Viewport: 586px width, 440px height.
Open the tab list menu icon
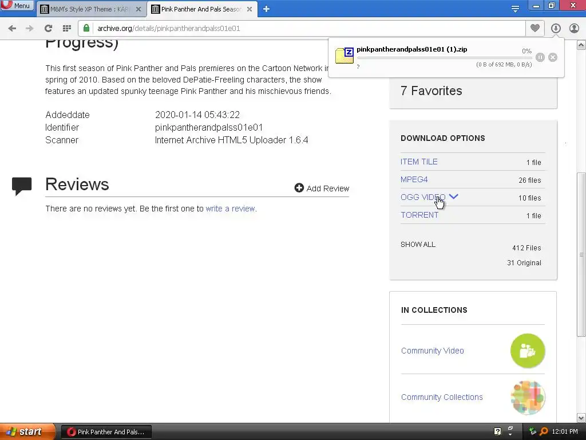point(515,9)
